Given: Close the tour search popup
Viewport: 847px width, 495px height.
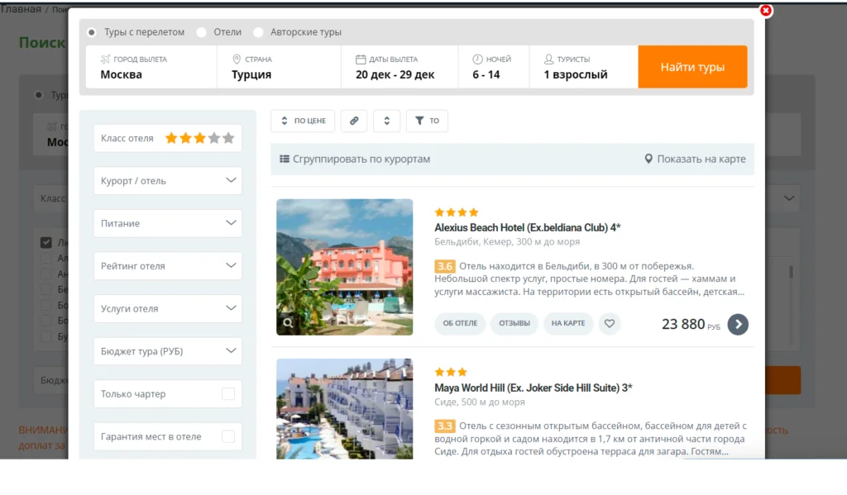Looking at the screenshot, I should [x=765, y=10].
